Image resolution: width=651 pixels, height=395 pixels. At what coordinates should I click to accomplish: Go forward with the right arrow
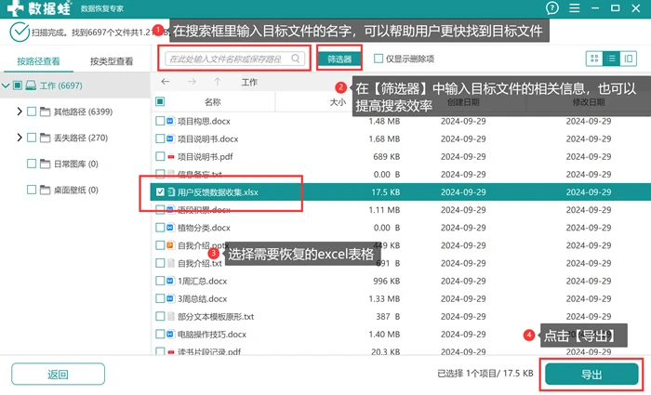[192, 82]
